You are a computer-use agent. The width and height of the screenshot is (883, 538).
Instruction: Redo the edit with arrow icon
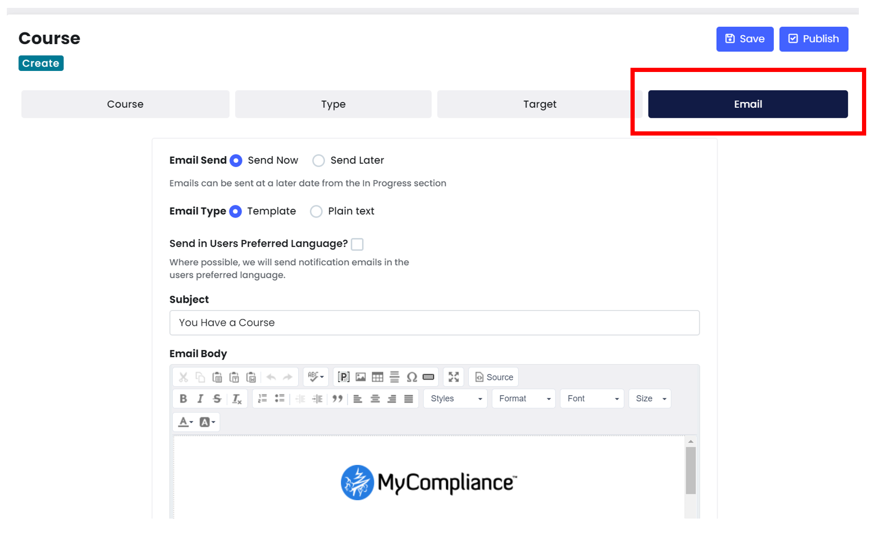288,377
